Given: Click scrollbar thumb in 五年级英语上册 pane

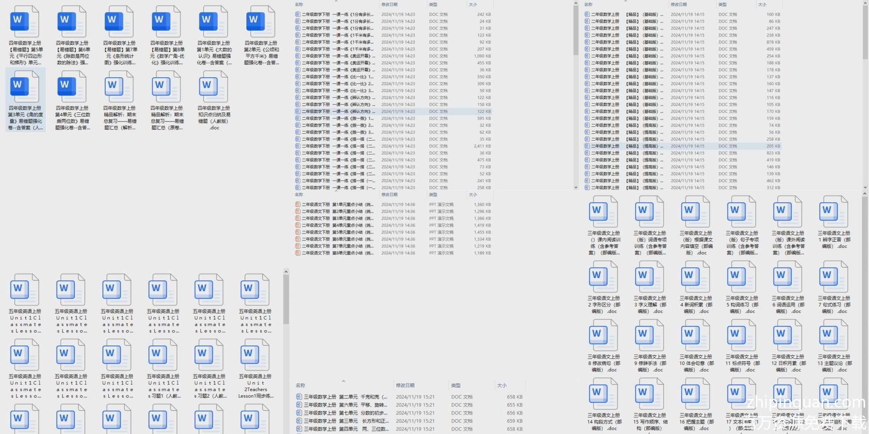Looking at the screenshot, I should [286, 299].
